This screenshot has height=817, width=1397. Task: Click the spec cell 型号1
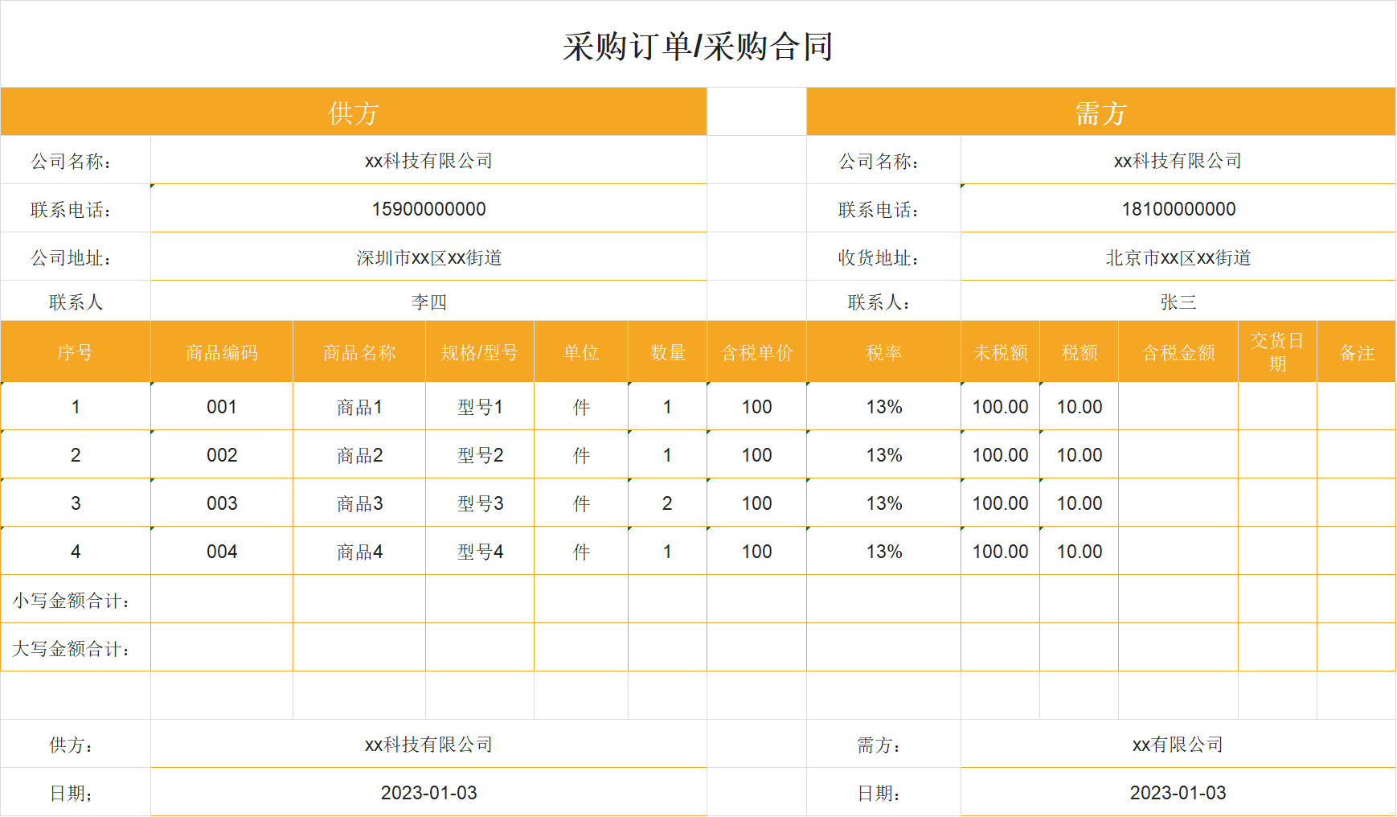[480, 407]
